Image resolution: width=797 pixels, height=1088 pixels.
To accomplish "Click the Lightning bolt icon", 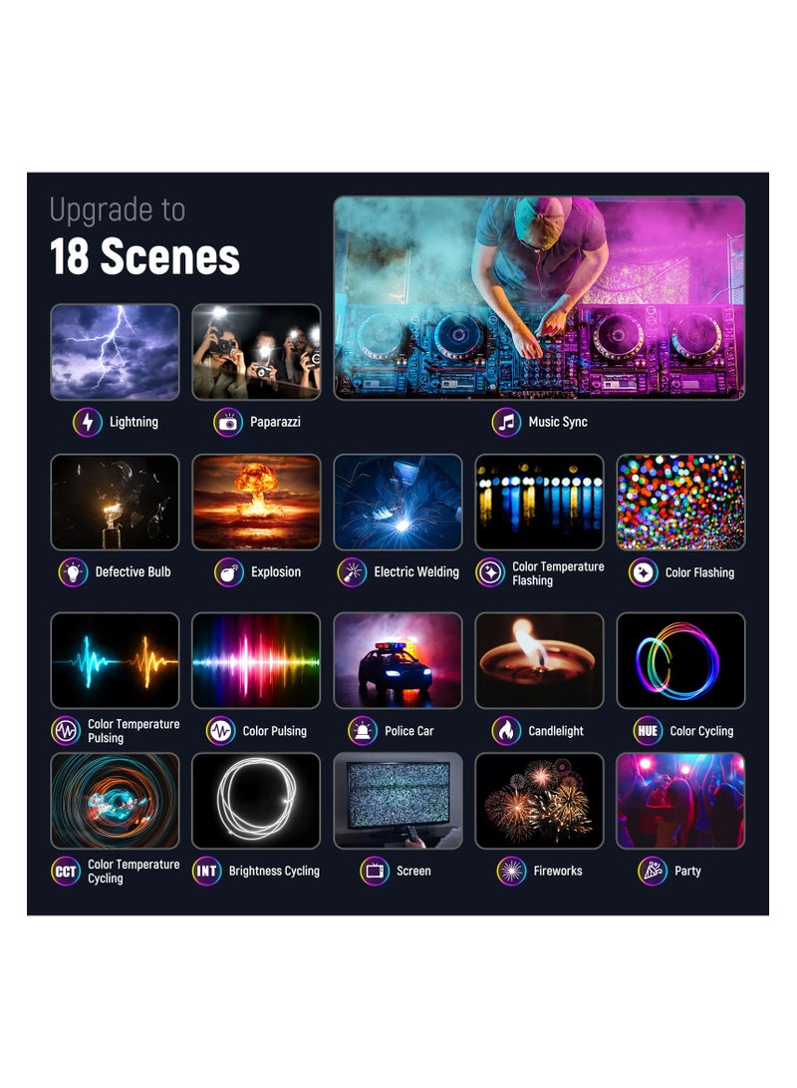I will [88, 422].
